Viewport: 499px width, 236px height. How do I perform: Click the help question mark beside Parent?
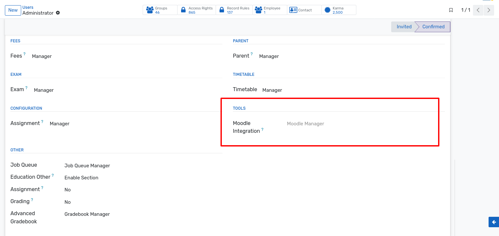click(x=252, y=54)
